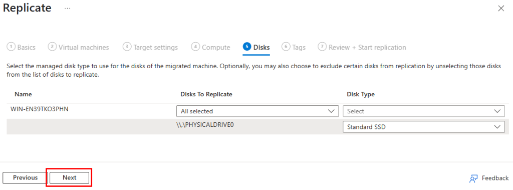The width and height of the screenshot is (513, 190).
Task: Click step 6 circle for Tags
Action: tap(286, 47)
